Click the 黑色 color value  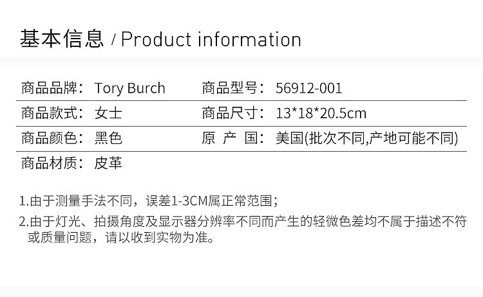click(108, 138)
